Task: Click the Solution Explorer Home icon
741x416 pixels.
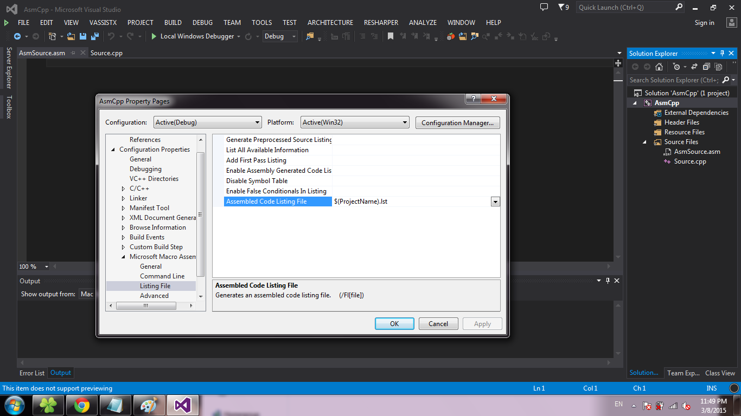Action: point(659,67)
